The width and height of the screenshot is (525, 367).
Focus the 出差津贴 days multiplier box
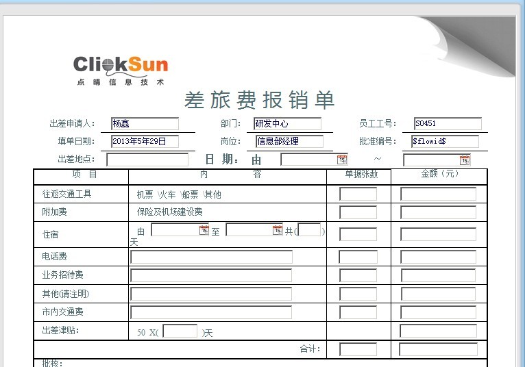point(180,331)
